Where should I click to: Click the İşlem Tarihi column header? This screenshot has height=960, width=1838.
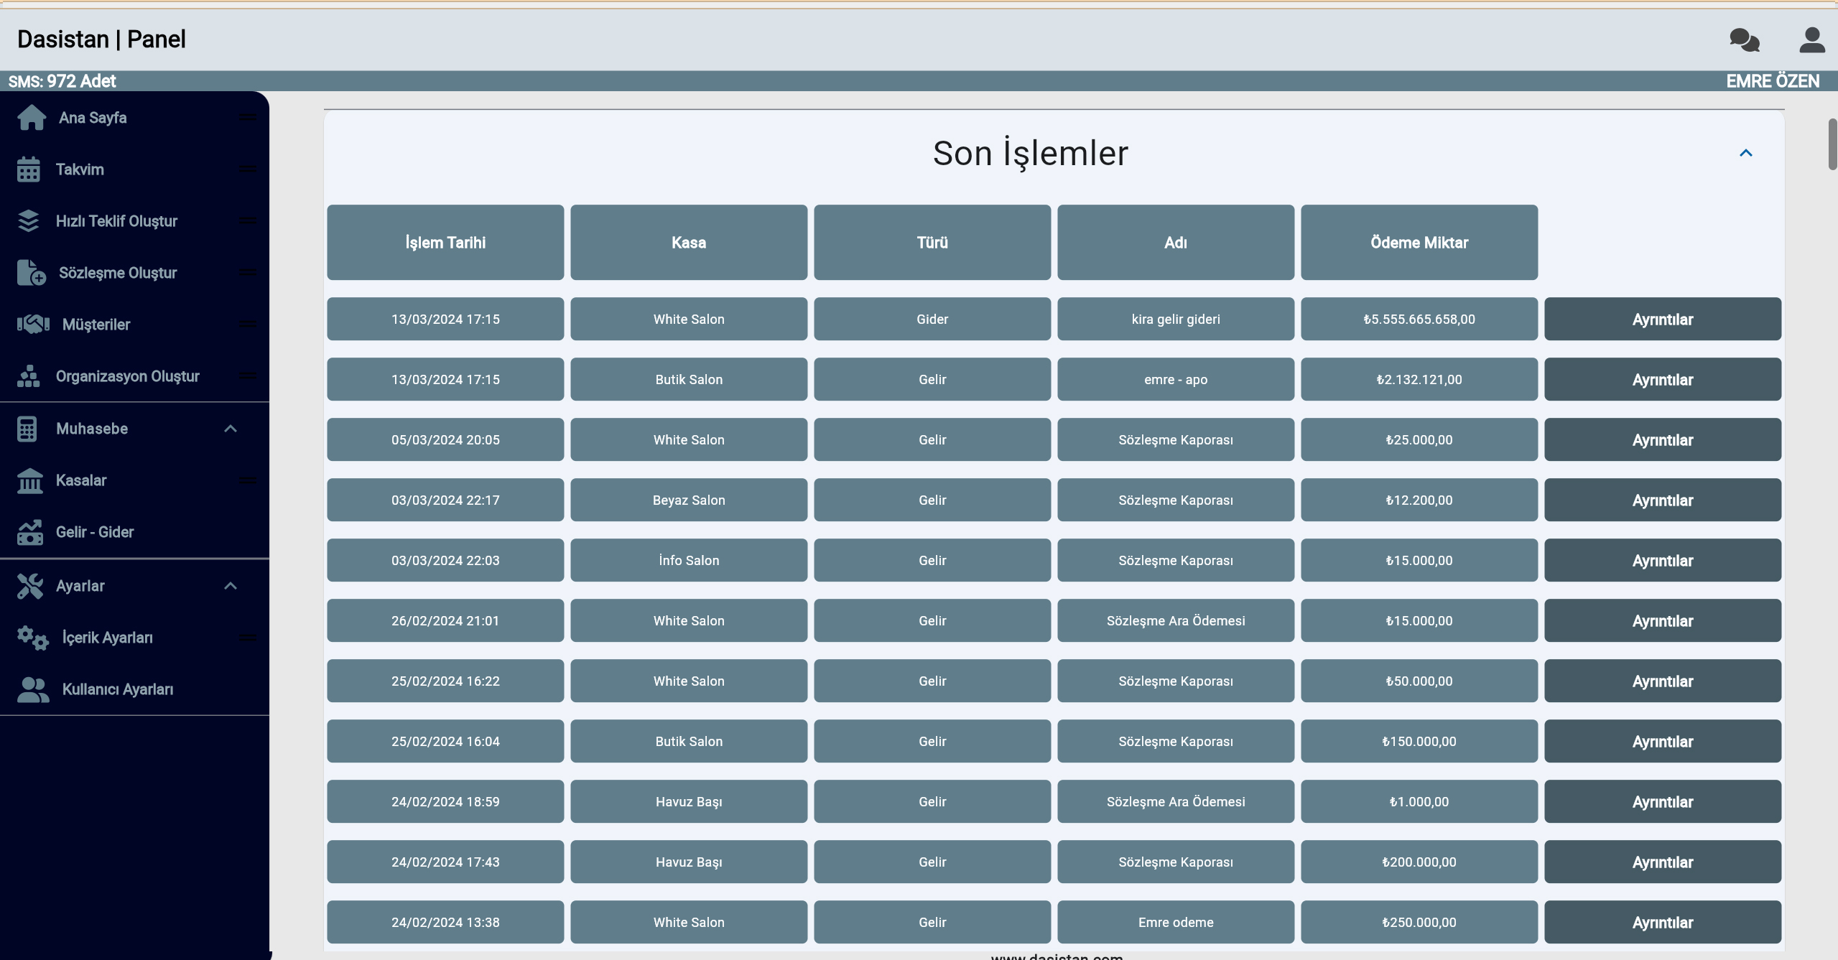click(x=445, y=243)
